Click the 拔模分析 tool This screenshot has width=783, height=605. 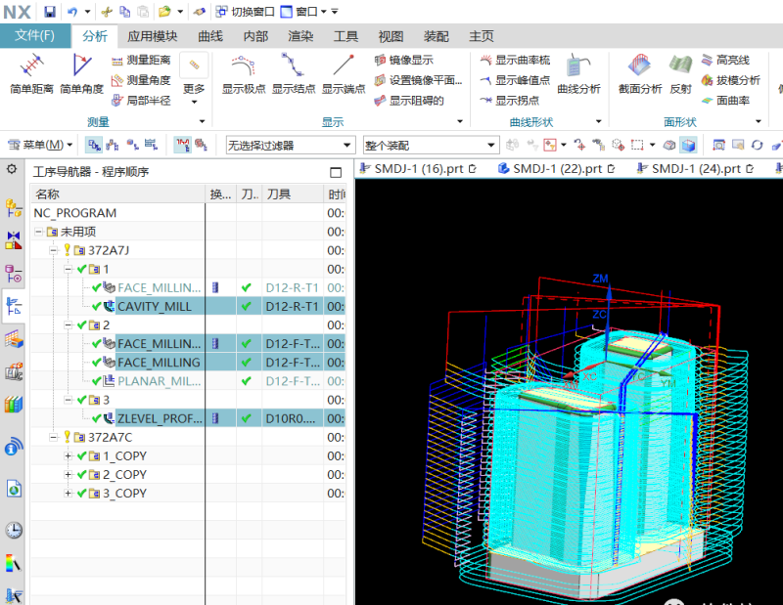click(x=730, y=80)
